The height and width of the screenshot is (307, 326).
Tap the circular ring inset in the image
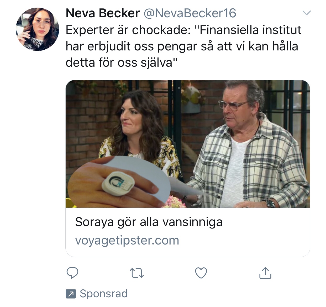pos(119,181)
